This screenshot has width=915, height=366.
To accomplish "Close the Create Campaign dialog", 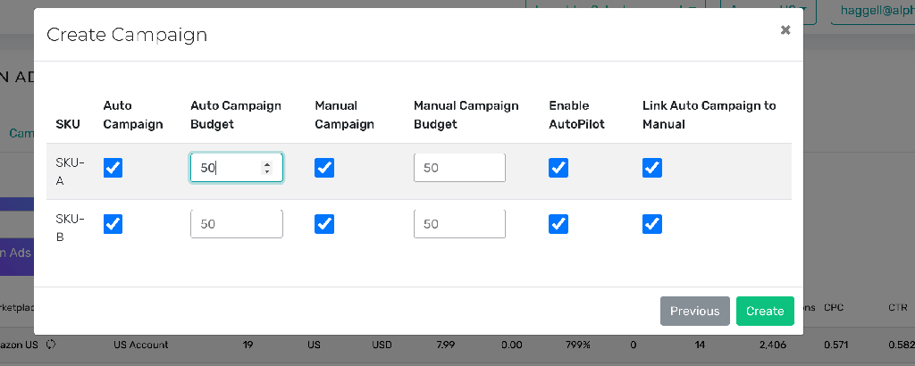I will 785,30.
